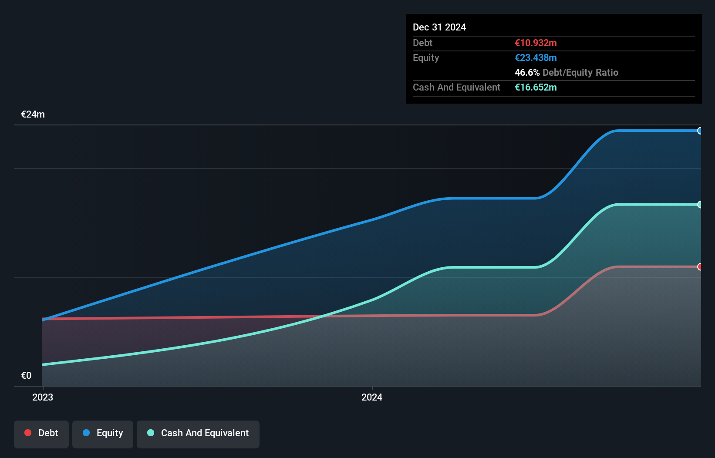Click the 46.6% Debt/Equity Ratio text
715x458 pixels.
pyautogui.click(x=567, y=72)
